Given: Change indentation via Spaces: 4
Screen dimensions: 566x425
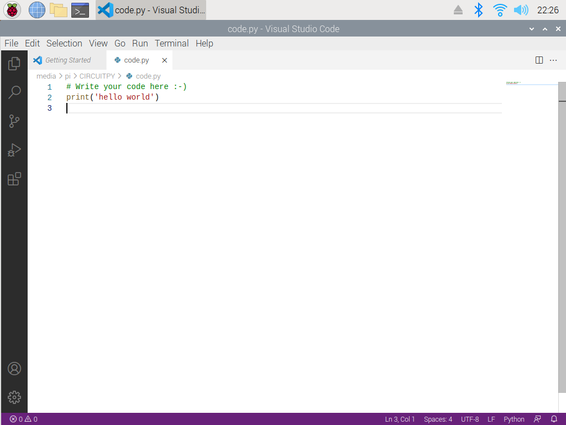Looking at the screenshot, I should click(x=438, y=419).
